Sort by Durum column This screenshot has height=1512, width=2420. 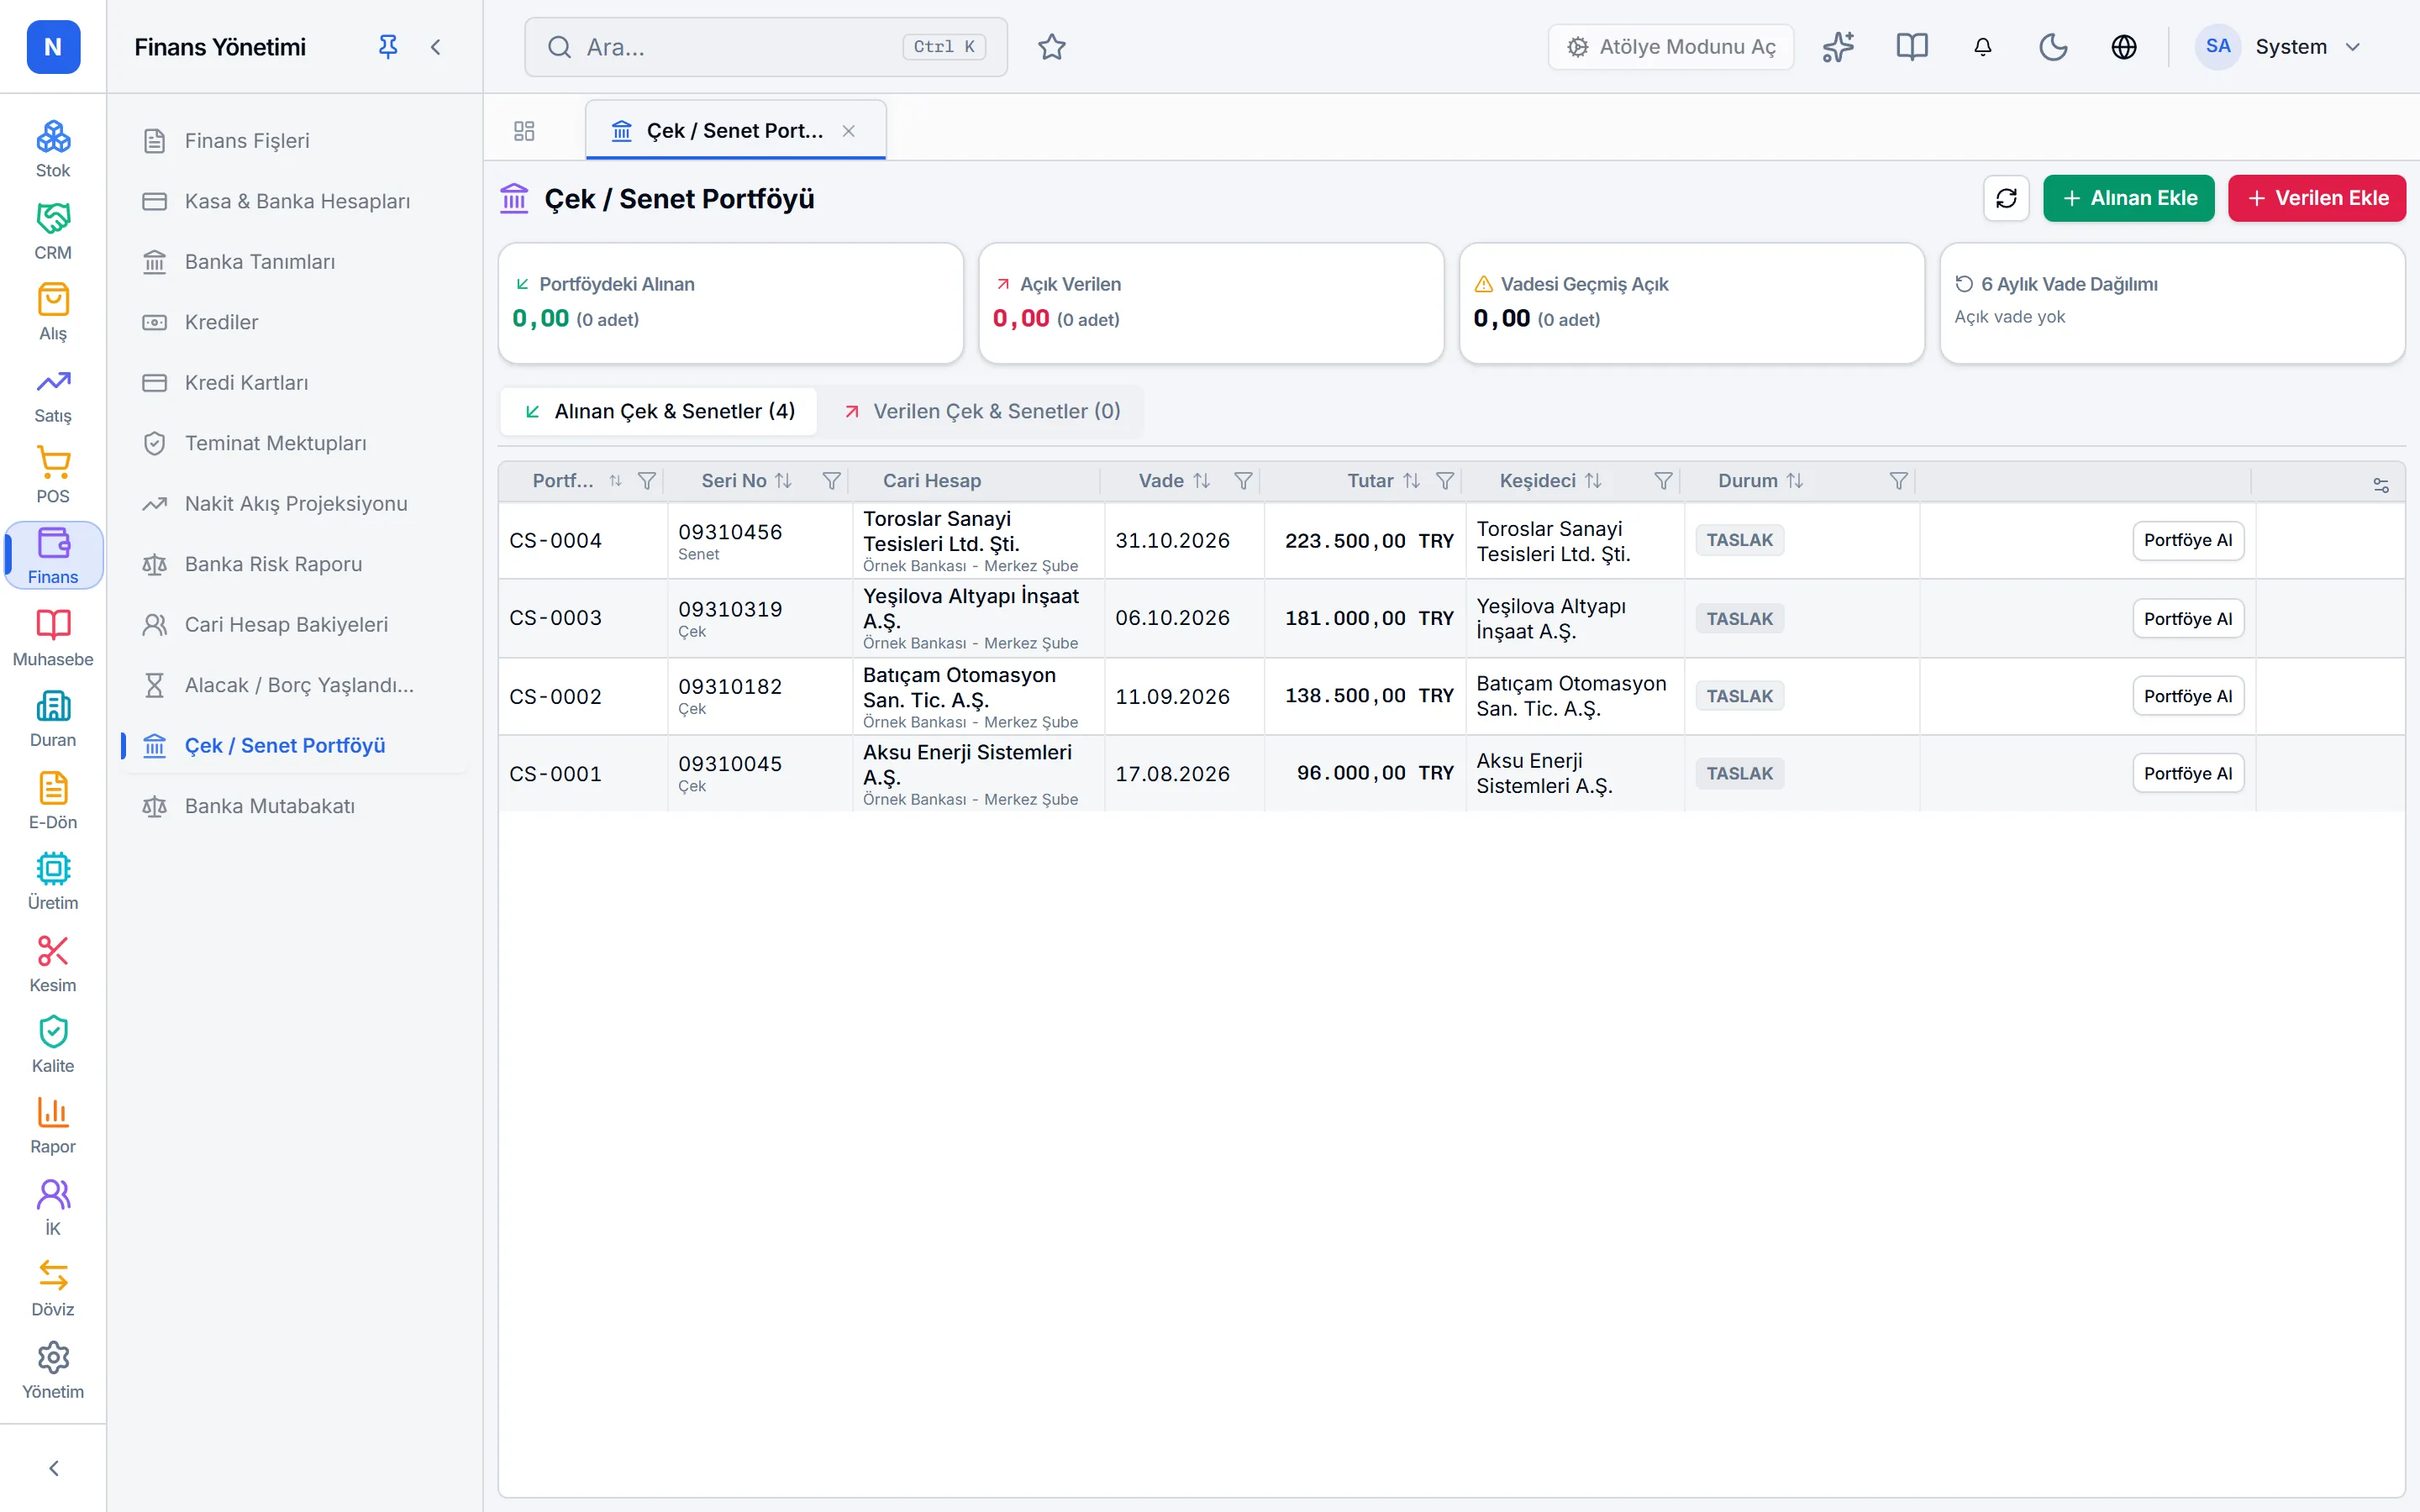click(x=1795, y=481)
